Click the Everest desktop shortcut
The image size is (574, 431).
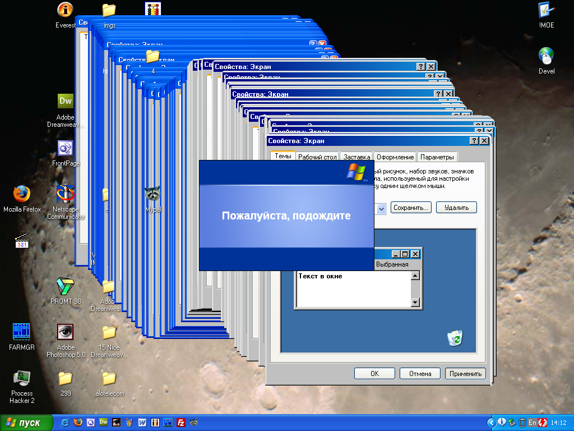coord(65,15)
